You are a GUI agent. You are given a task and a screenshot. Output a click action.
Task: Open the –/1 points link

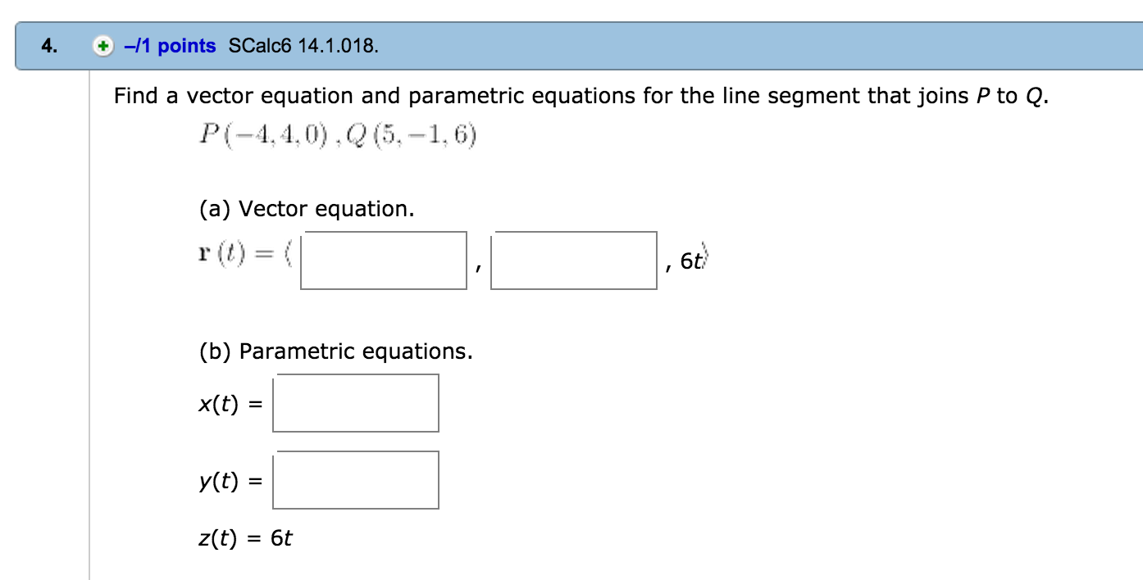(170, 47)
